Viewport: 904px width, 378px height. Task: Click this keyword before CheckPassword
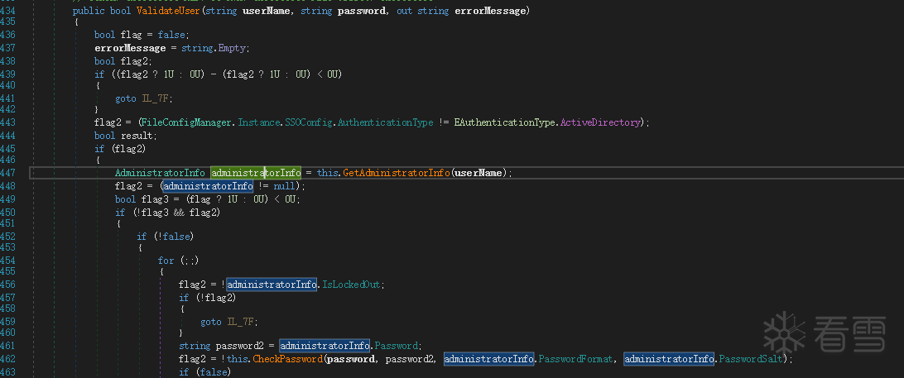[237, 359]
